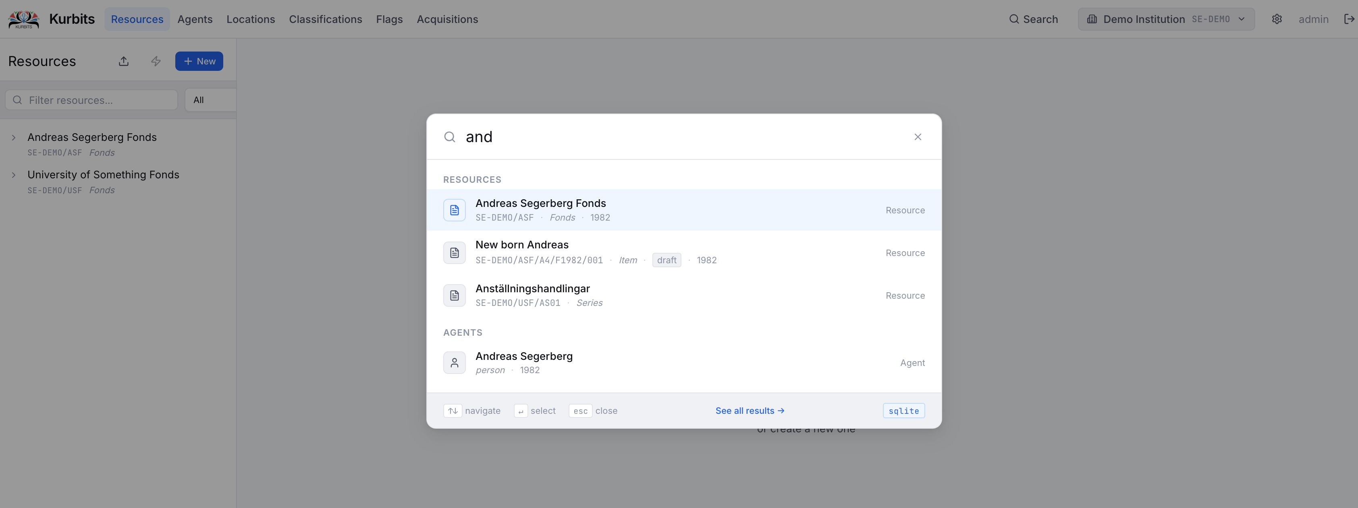Viewport: 1358px width, 508px height.
Task: Open the Demo Institution dropdown
Action: (x=1166, y=19)
